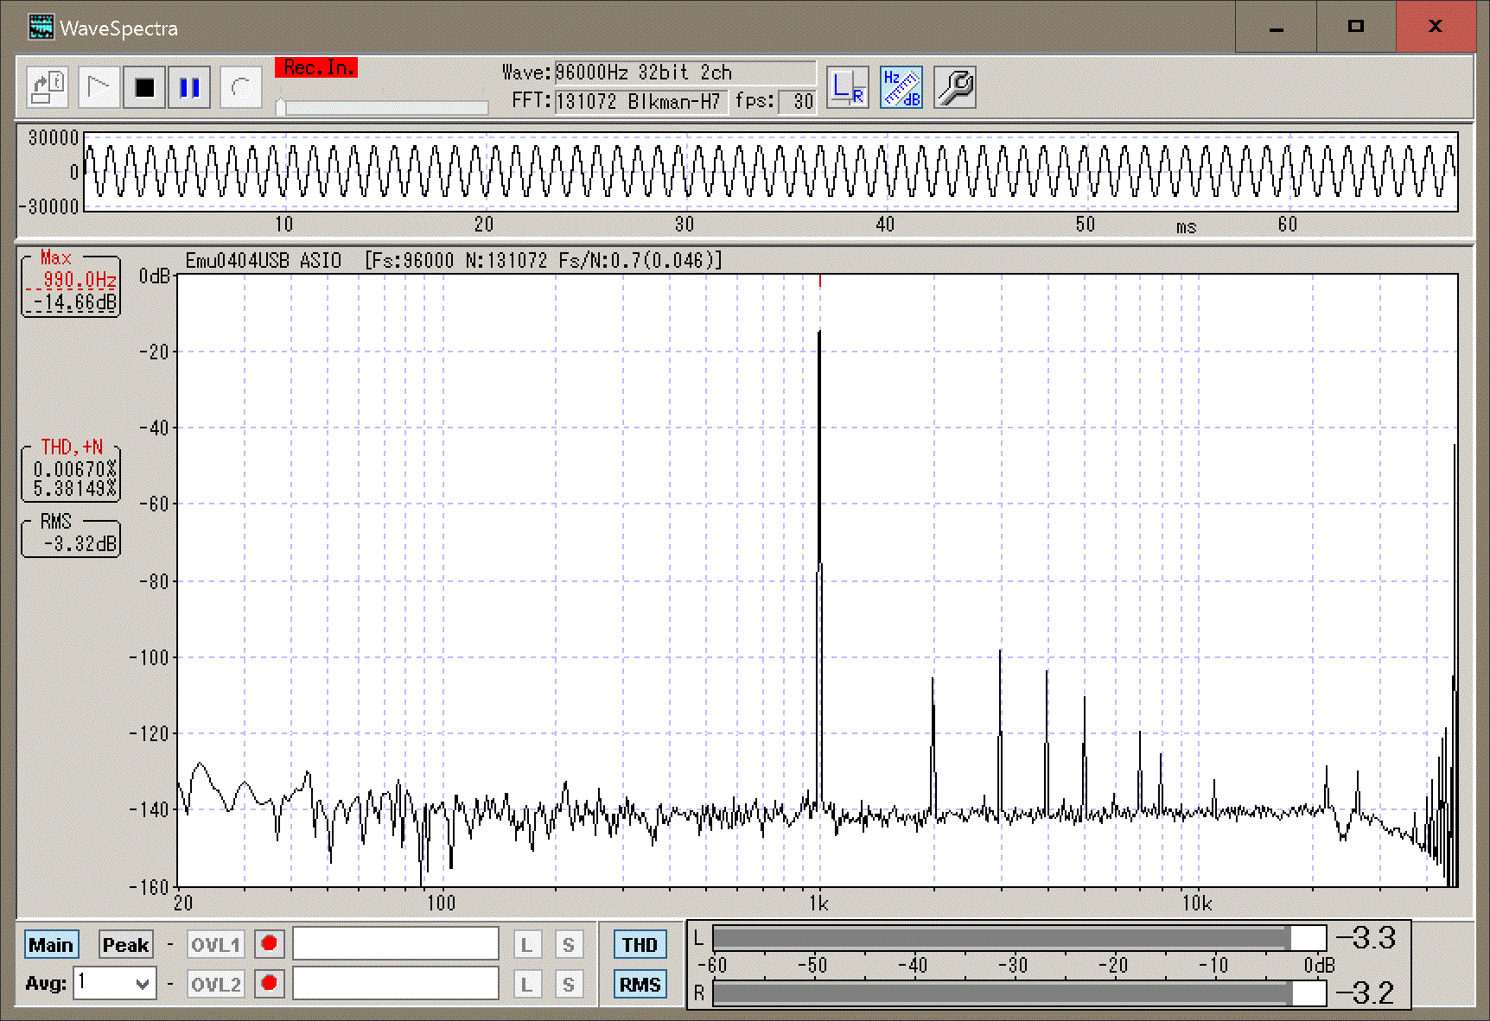Click the Rec. In. red status label
Screen dimensions: 1490x1021
pyautogui.click(x=316, y=67)
